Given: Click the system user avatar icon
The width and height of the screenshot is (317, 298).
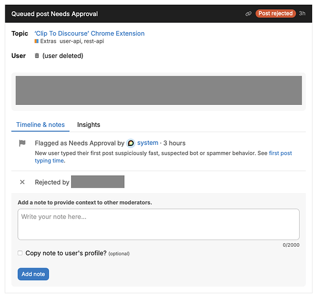Looking at the screenshot, I should coord(131,143).
